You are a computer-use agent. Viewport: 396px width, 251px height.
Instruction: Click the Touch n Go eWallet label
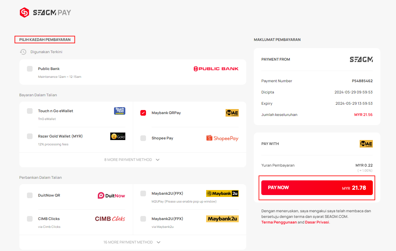56,111
